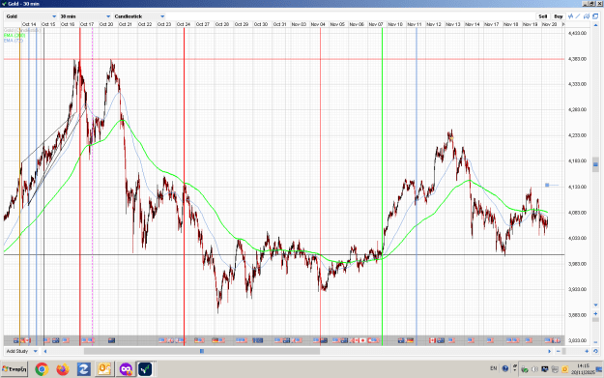Click the vertical zoom slider handle
This screenshot has height=378, width=604.
(595, 319)
